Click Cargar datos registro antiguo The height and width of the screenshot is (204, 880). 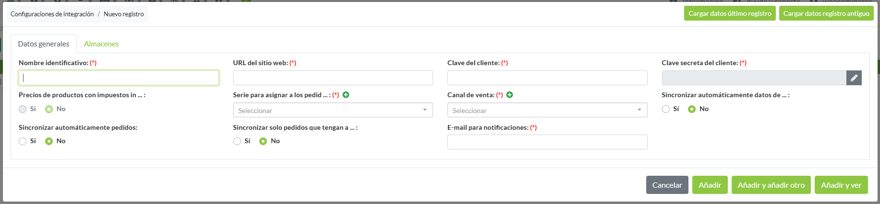pyautogui.click(x=826, y=13)
